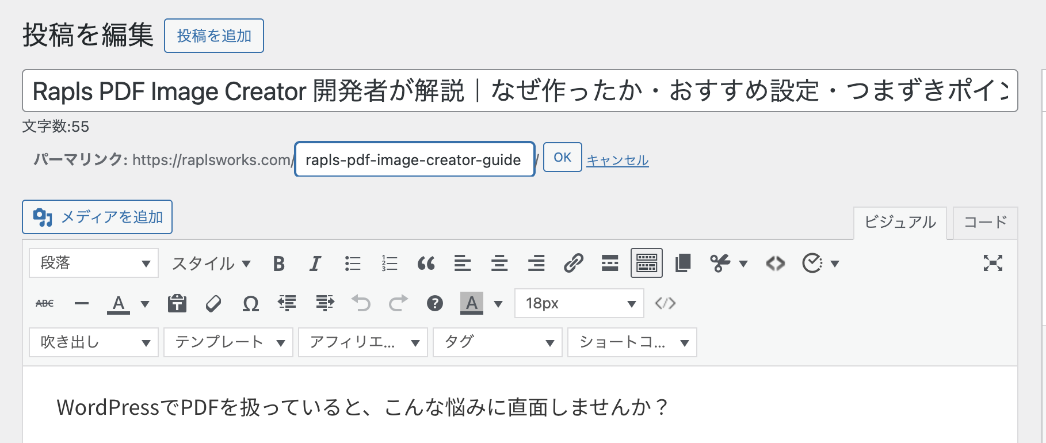Screen dimensions: 1046x443
Task: Open the テンプレート dropdown
Action: pos(228,342)
